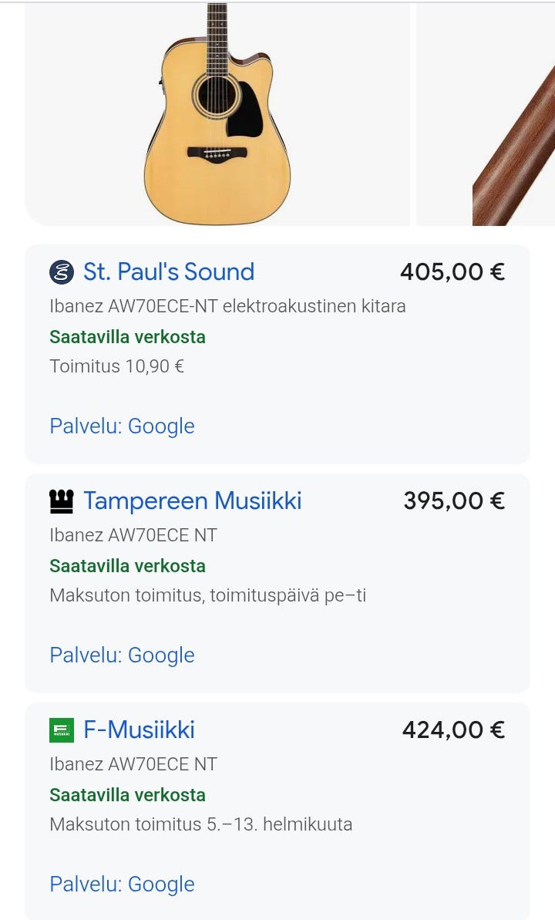Open the St. Paul's Sound store link

pyautogui.click(x=168, y=271)
